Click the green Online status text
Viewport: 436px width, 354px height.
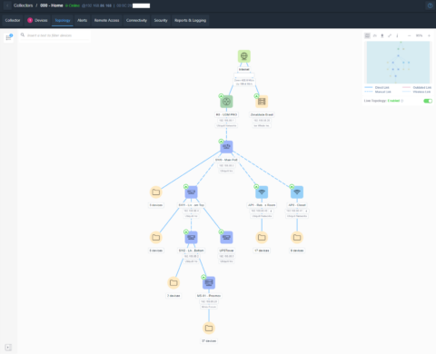point(73,5)
